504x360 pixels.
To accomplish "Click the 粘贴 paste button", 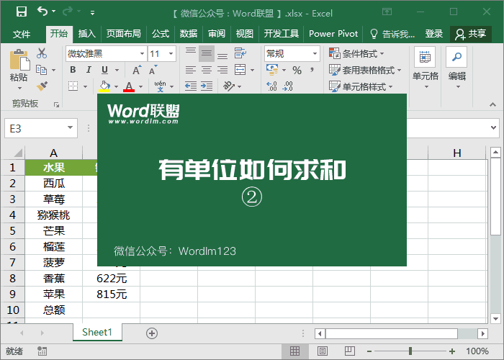I will (x=19, y=69).
